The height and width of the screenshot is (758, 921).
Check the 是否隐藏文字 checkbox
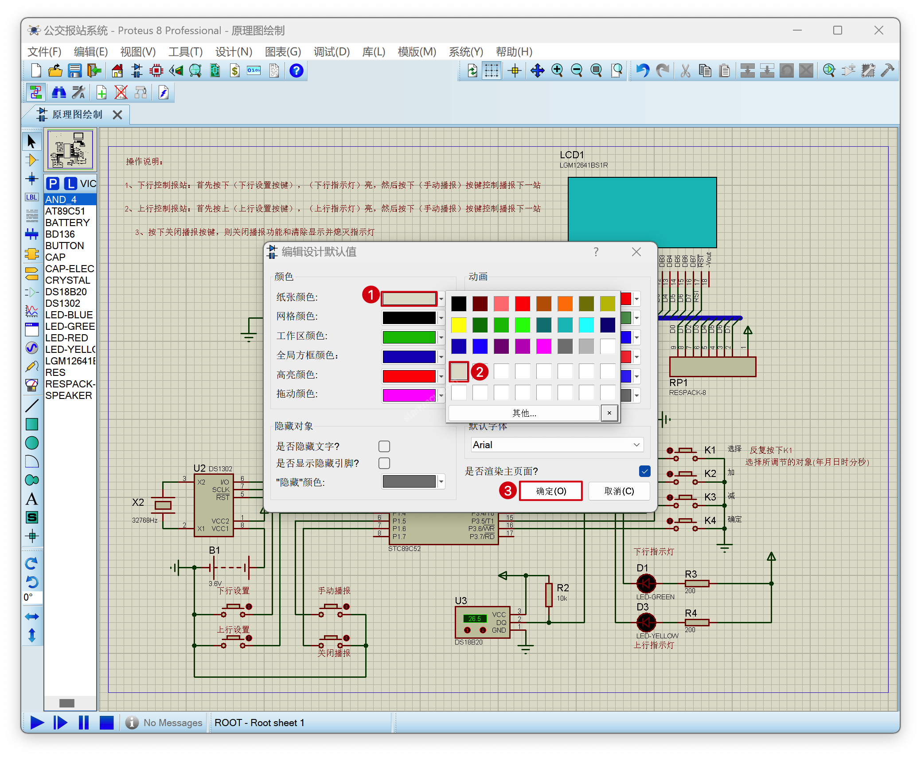click(384, 446)
